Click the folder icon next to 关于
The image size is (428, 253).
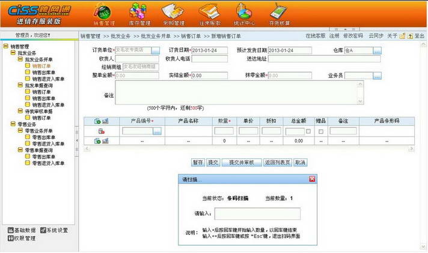pos(402,36)
